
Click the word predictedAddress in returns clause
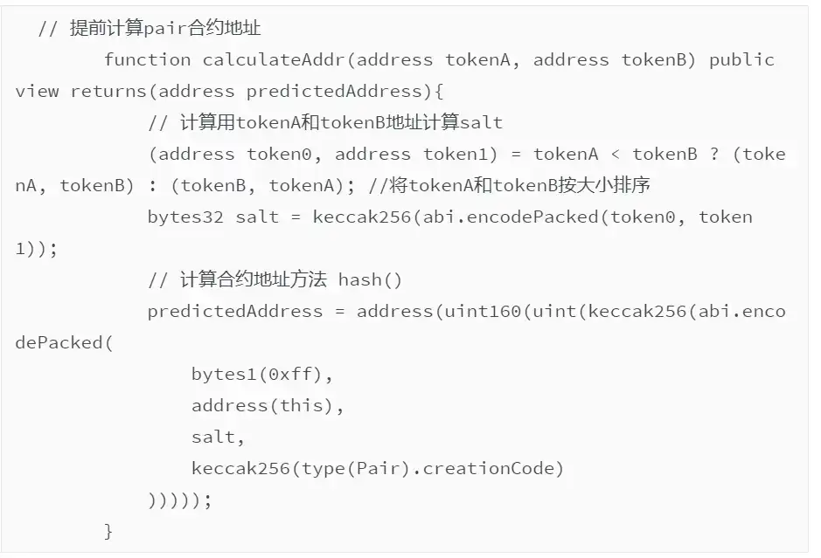pos(334,91)
